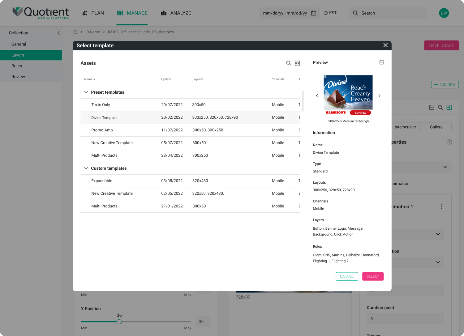Click the EST timezone clock icon
This screenshot has height=336, width=464.
click(x=326, y=13)
